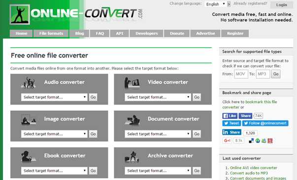
Task: Click the bookmark this file converter link
Action: coord(250,104)
